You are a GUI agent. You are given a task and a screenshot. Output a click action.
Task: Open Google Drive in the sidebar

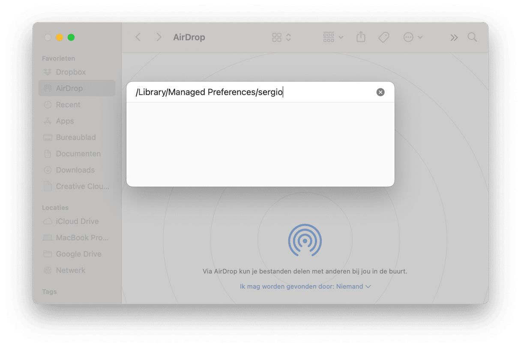coord(77,254)
